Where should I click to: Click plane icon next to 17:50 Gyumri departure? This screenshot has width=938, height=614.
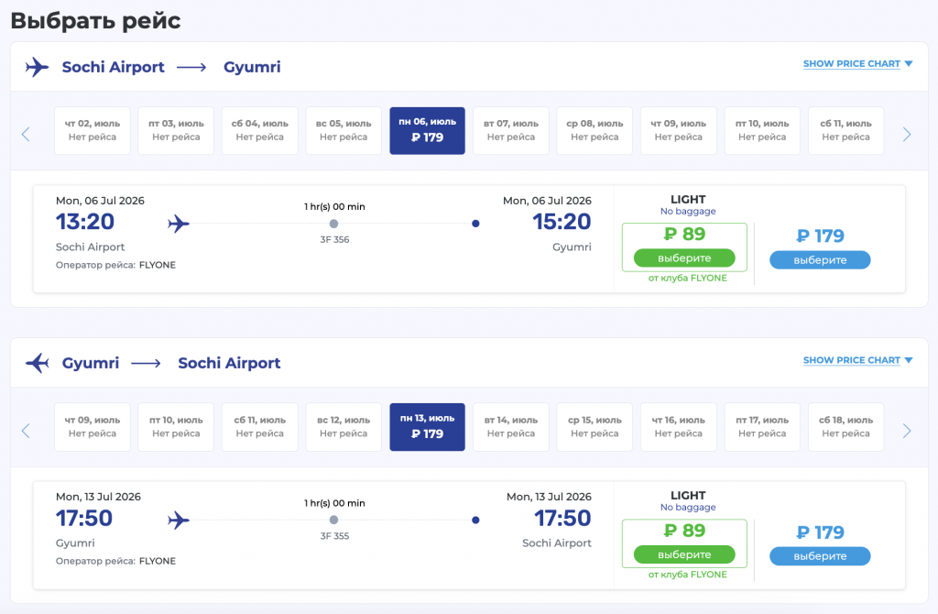point(179,521)
